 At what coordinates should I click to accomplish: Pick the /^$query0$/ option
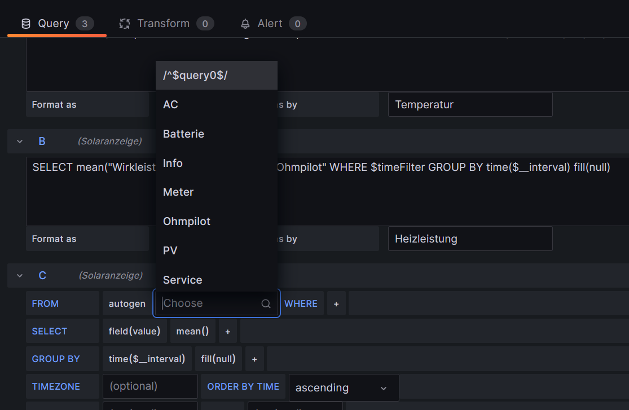[x=195, y=75]
